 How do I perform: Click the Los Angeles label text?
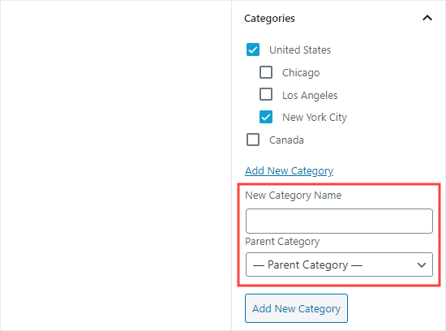pos(310,96)
